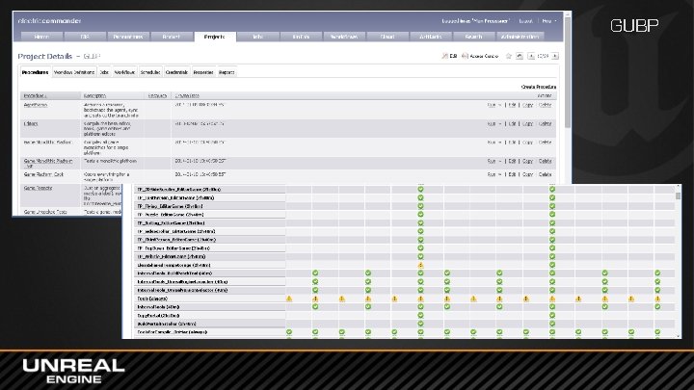Switch to the Projects main tab
Screen dimensions: 694x390
coord(215,37)
